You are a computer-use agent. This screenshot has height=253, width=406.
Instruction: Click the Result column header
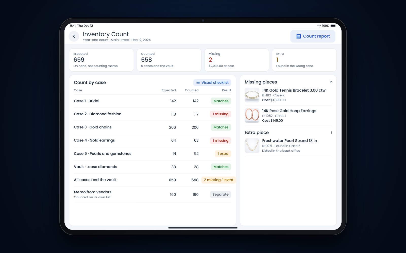(226, 90)
